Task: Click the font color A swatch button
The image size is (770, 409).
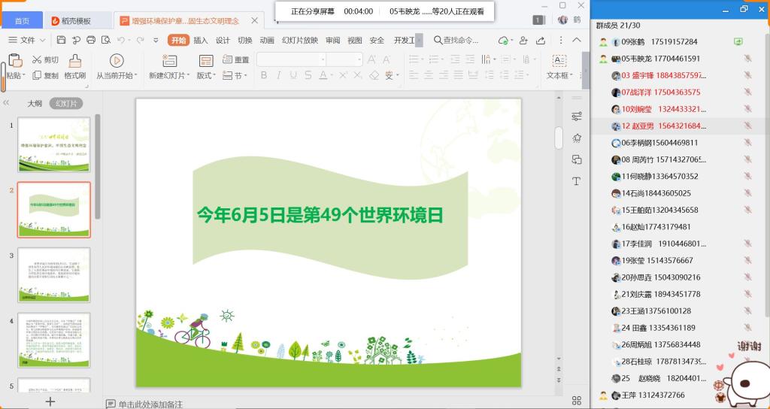Action: 323,75
